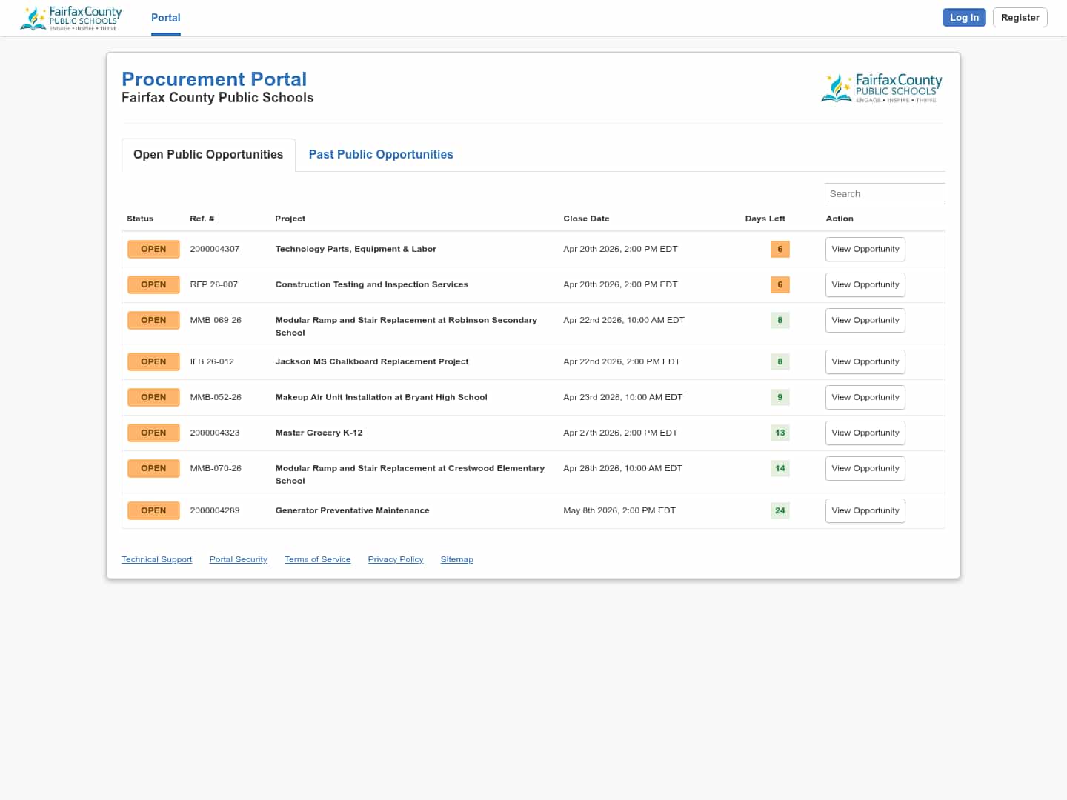1067x800 pixels.
Task: Click the Register button
Action: tap(1020, 18)
